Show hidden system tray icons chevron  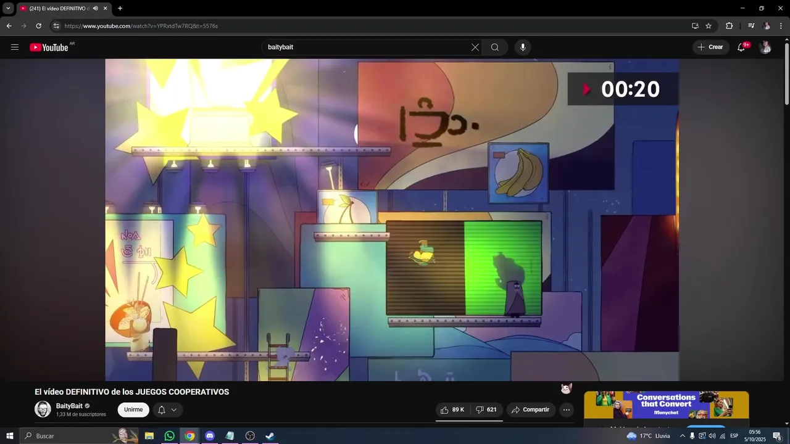(682, 436)
